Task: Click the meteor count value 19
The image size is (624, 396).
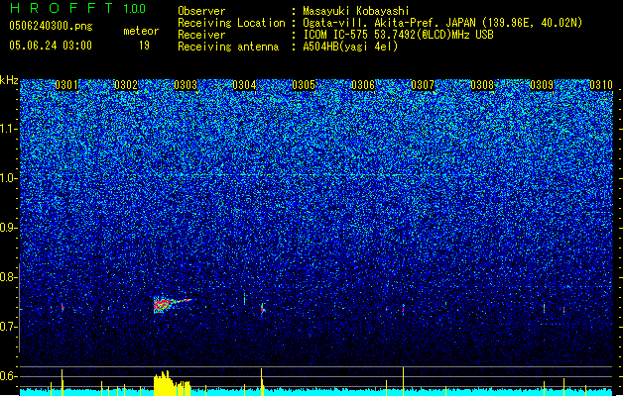Action: pyautogui.click(x=144, y=46)
